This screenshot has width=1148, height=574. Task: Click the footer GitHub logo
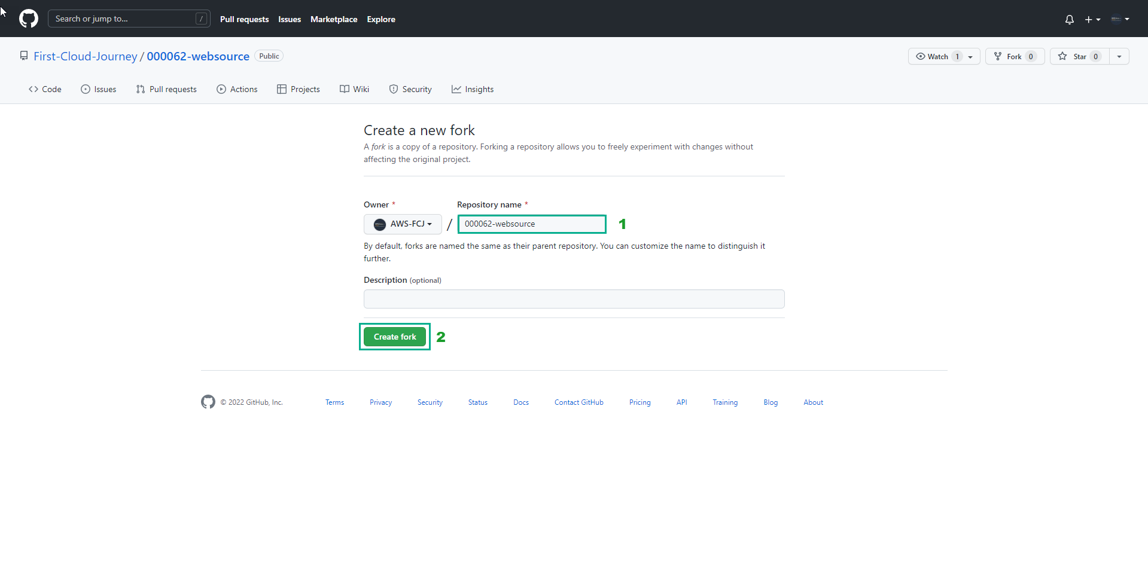(208, 402)
